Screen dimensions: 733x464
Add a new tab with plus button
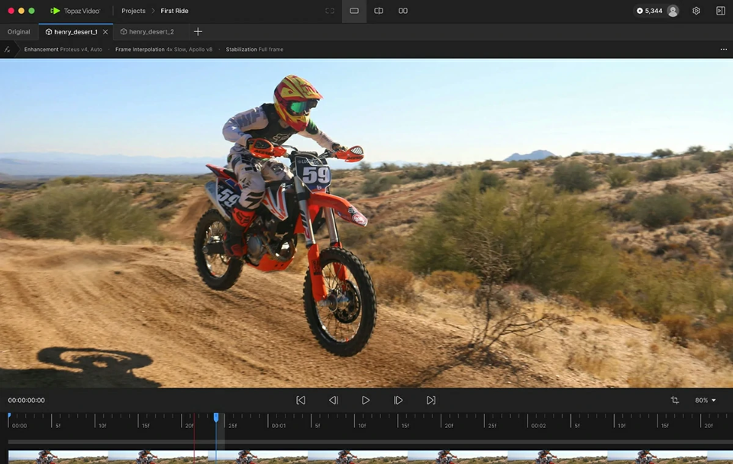pos(198,32)
